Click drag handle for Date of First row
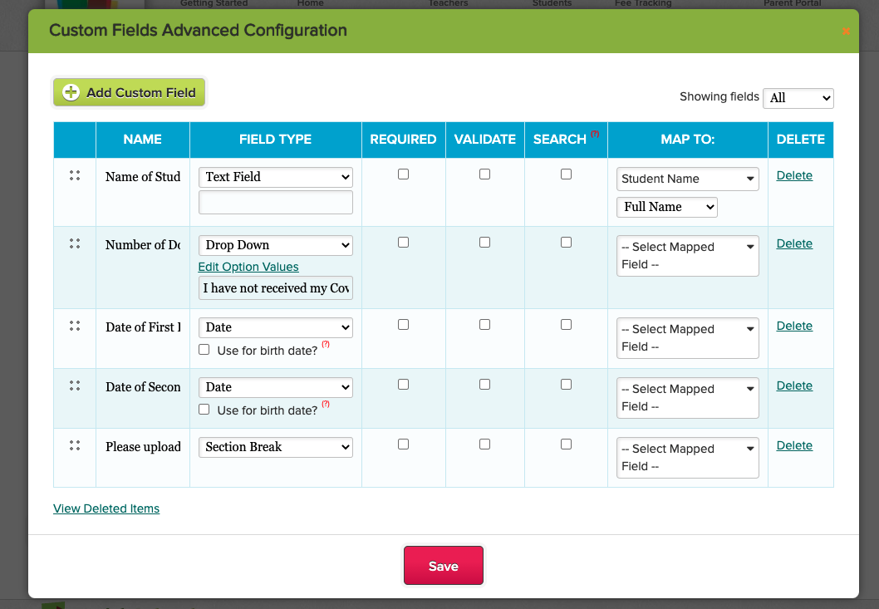 [75, 326]
